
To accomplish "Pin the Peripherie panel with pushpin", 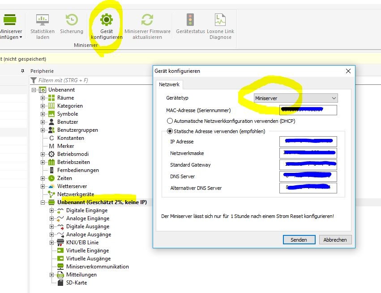I will coord(22,71).
